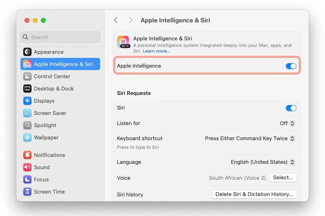Click the Sound speaker icon
Screen dimensions: 325x216
point(27,167)
